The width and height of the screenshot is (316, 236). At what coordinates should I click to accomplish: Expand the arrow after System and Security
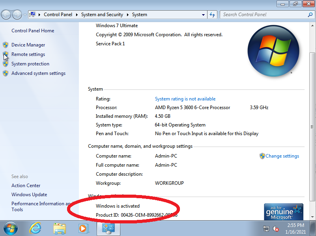click(127, 15)
